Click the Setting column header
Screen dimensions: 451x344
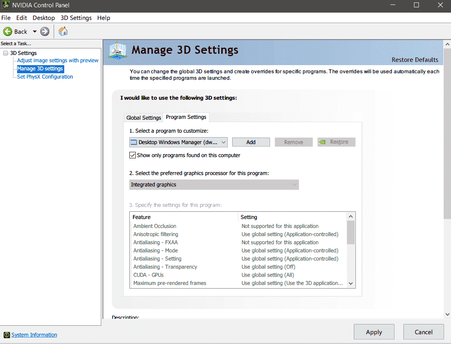pos(292,217)
